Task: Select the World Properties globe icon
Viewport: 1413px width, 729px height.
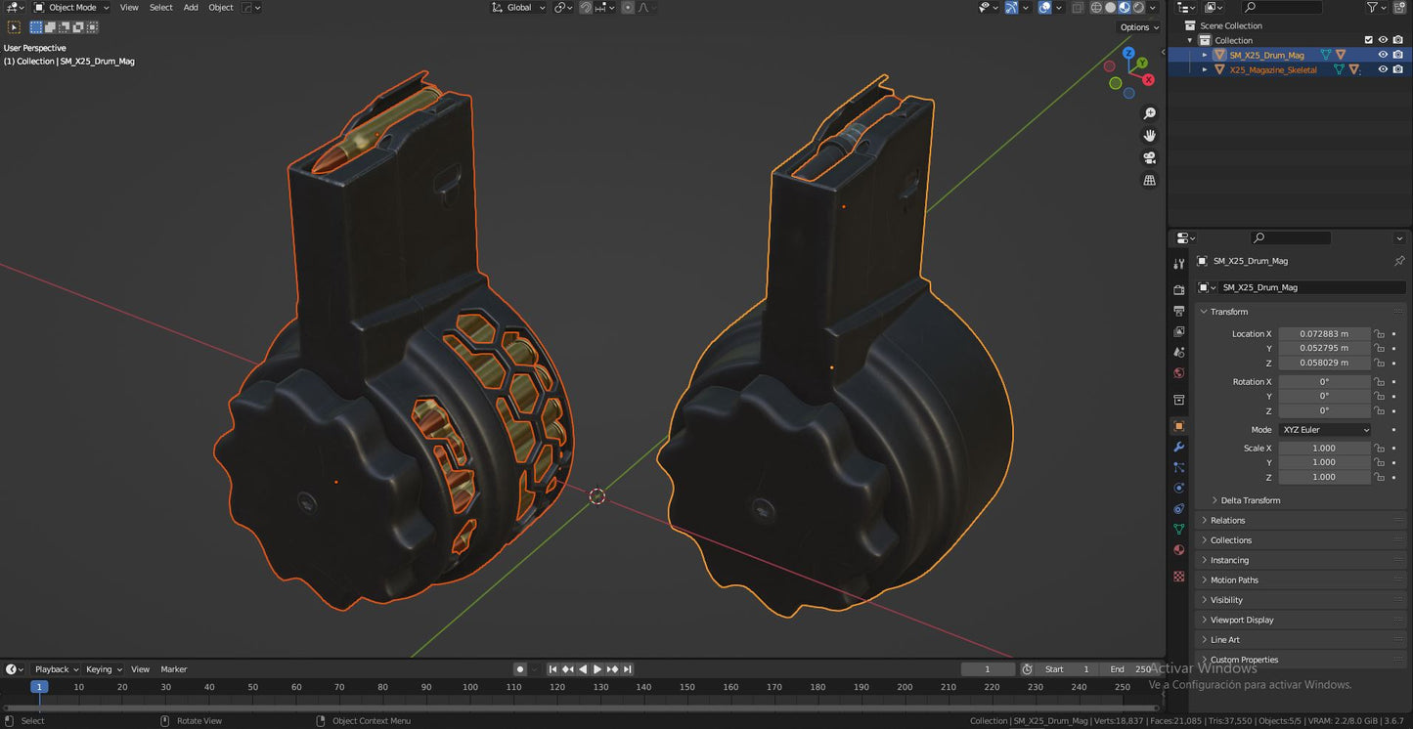Action: click(1178, 373)
